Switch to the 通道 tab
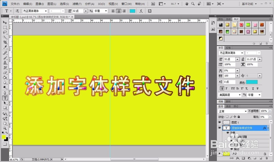Viewport: 274px width, 162px height. tap(229, 106)
